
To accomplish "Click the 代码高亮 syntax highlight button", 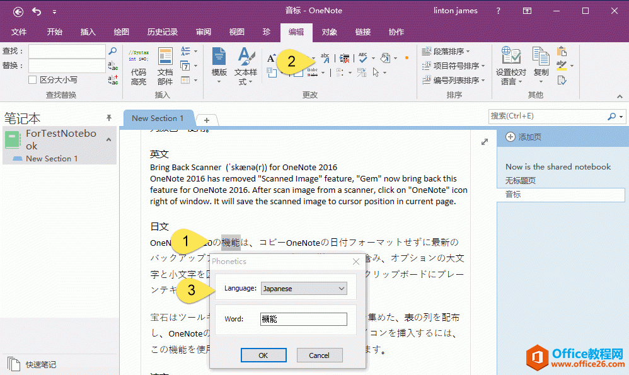I will click(x=139, y=66).
